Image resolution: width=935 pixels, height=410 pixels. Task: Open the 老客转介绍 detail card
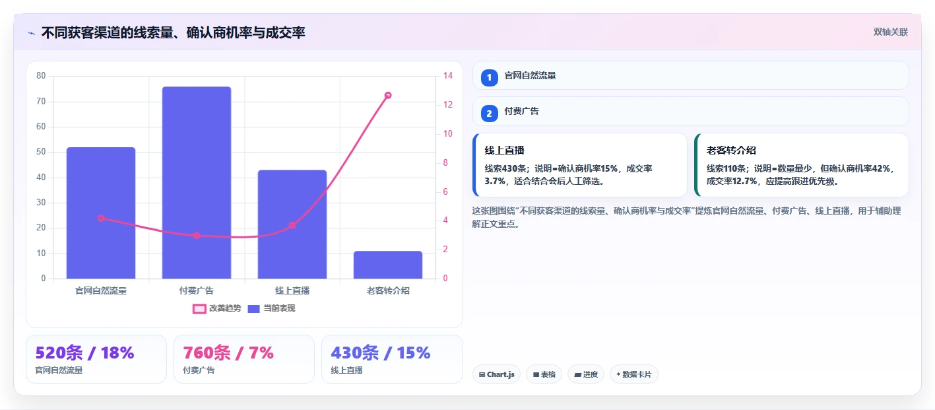tap(802, 165)
